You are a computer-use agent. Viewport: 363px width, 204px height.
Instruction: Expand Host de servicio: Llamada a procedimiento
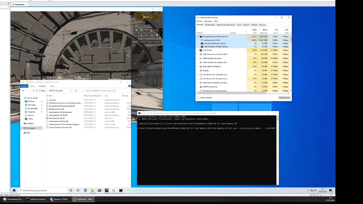(197, 75)
